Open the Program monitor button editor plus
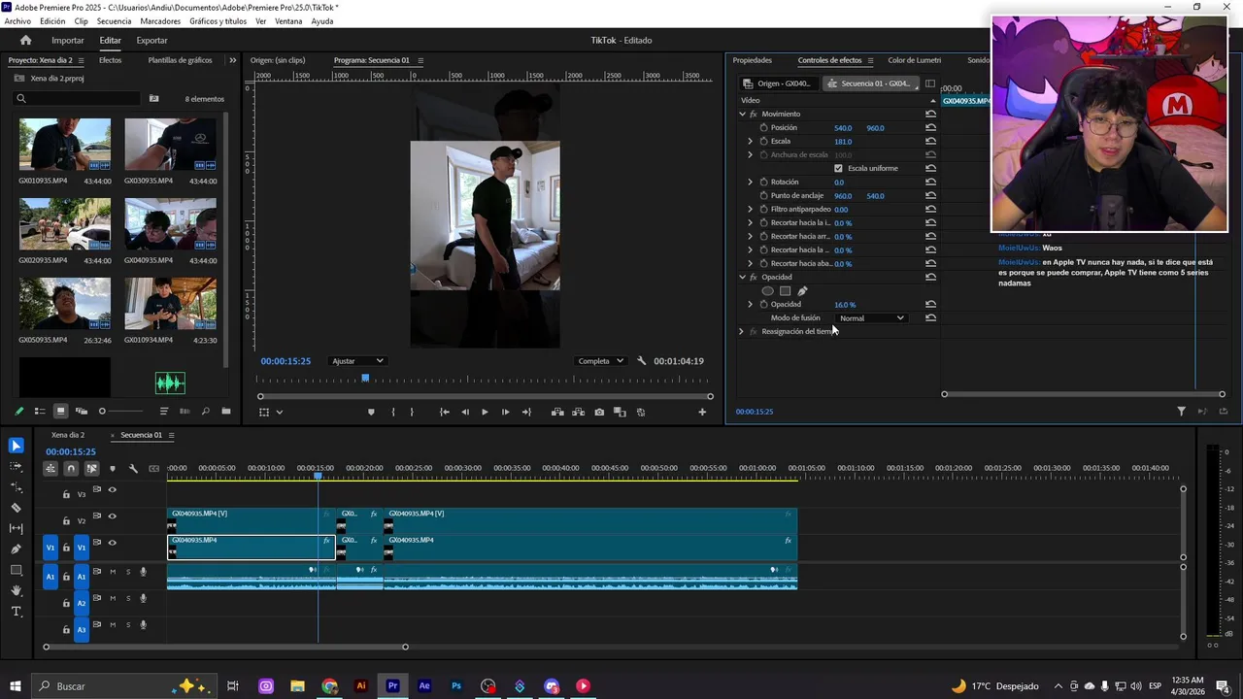 (x=702, y=412)
